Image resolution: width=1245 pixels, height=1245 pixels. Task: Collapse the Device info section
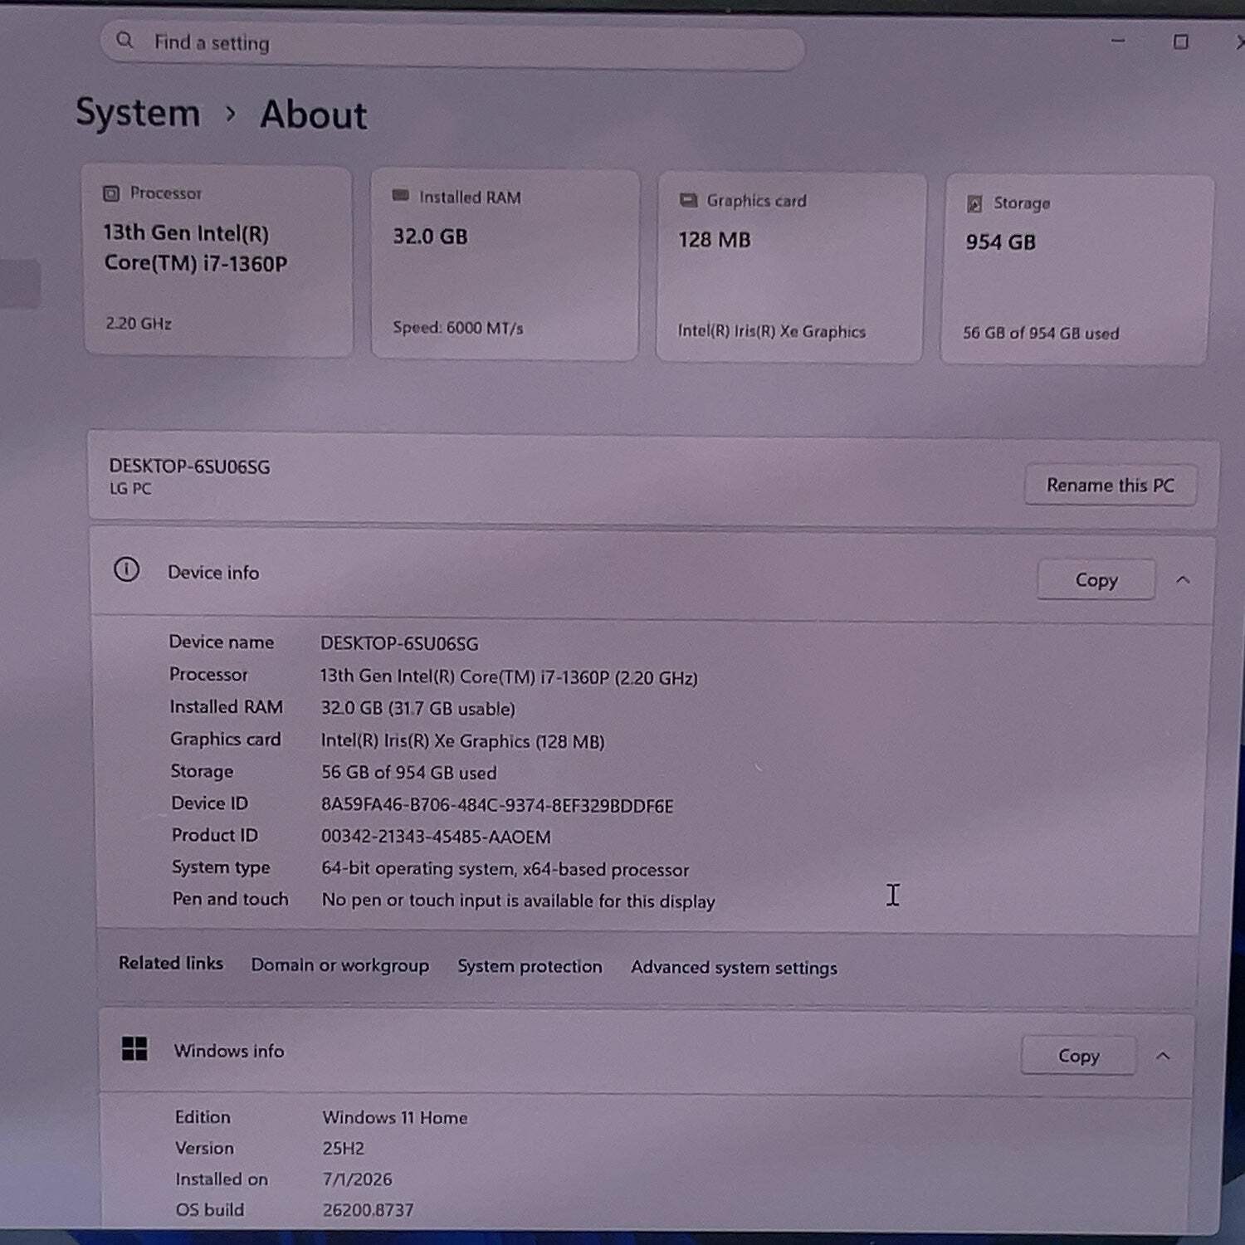tap(1183, 580)
